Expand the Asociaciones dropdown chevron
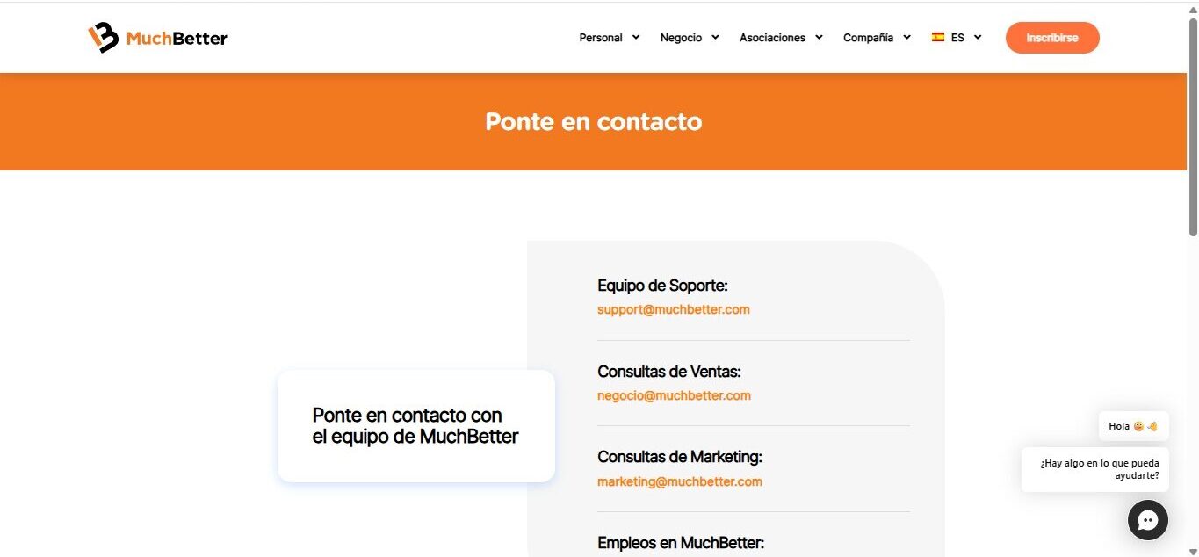Screen dimensions: 1199x557 tap(819, 37)
